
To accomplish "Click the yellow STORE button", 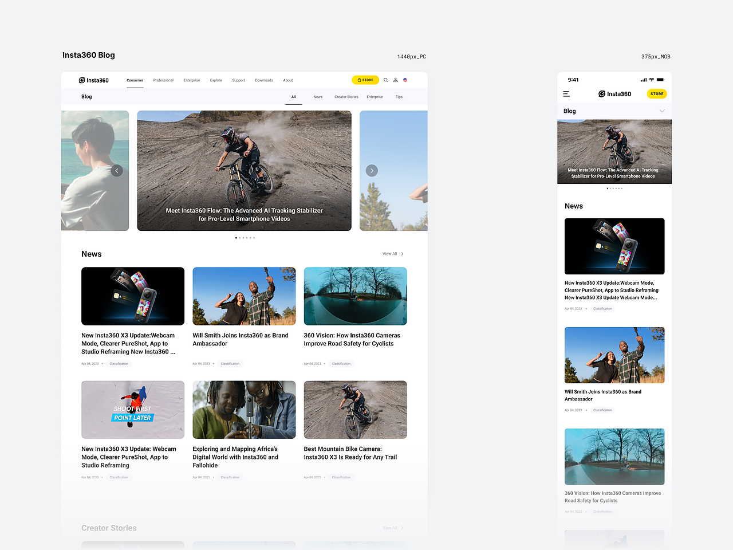I will pyautogui.click(x=365, y=80).
